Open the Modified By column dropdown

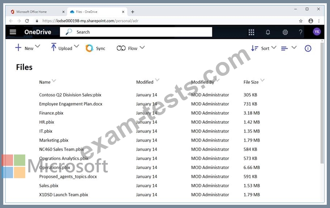click(218, 80)
